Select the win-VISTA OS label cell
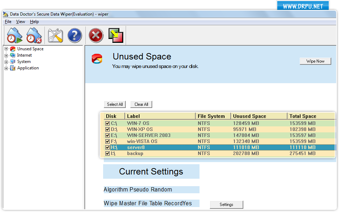Screen dimensions: 339x212 click(x=142, y=141)
